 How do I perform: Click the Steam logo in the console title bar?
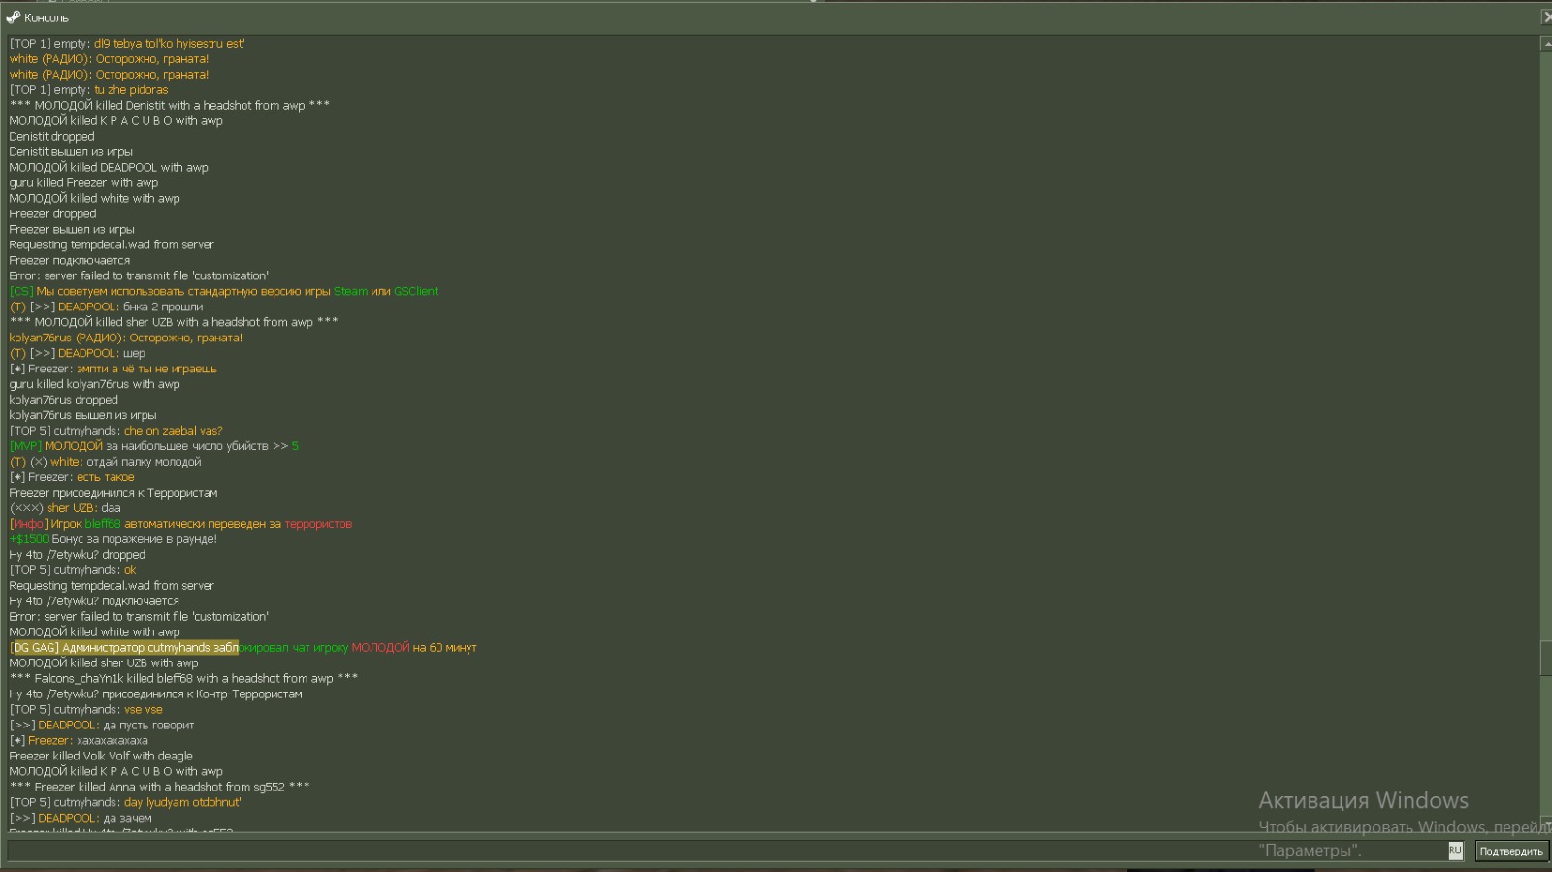13,17
